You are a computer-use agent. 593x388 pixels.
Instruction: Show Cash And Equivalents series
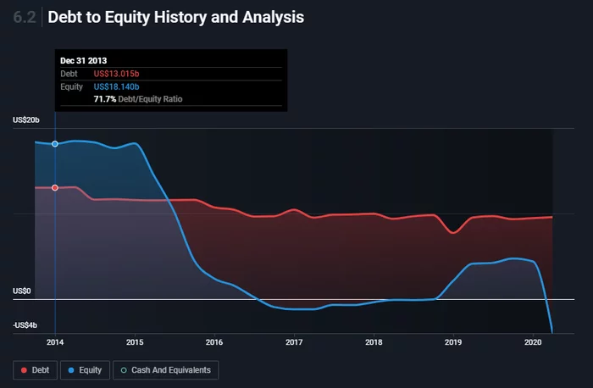tap(166, 370)
